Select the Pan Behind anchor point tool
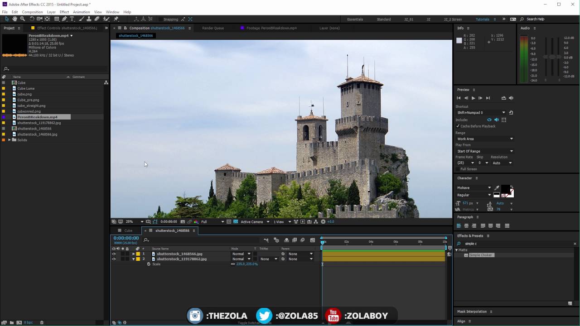Image resolution: width=580 pixels, height=326 pixels. pyautogui.click(x=47, y=19)
